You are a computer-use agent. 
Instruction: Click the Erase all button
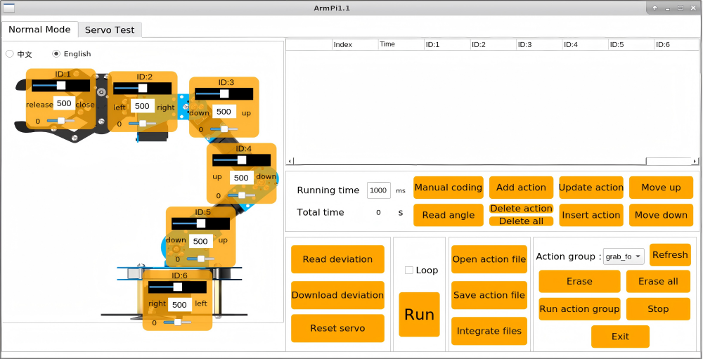[x=658, y=282]
